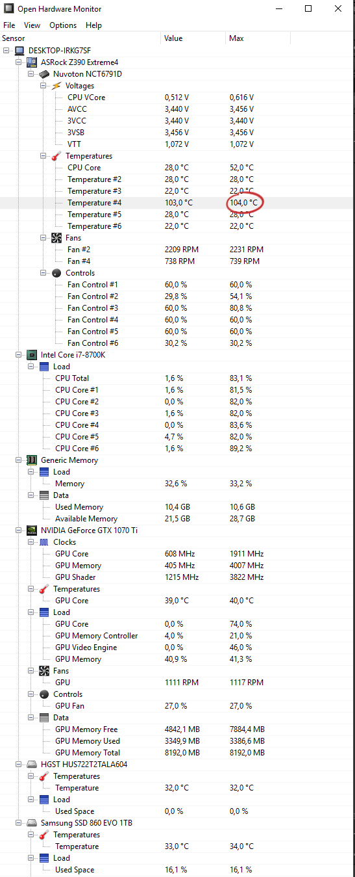The image size is (355, 877).
Task: Click the Value column header
Action: (x=193, y=38)
